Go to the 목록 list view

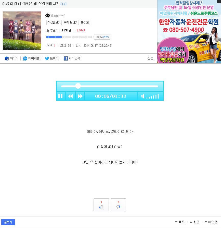coord(180,222)
